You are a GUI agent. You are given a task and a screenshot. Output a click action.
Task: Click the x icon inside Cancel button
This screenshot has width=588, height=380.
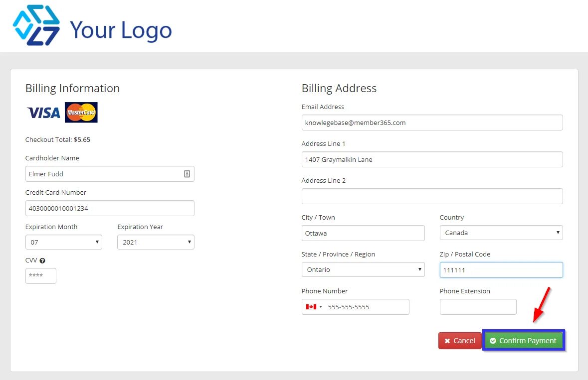[x=446, y=341]
